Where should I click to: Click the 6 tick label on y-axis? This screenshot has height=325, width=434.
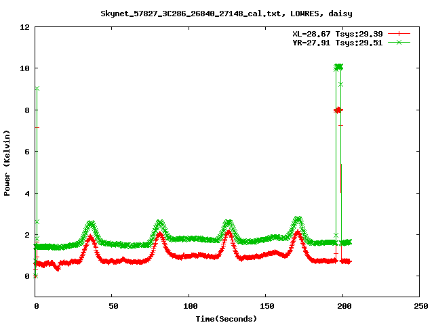point(27,152)
